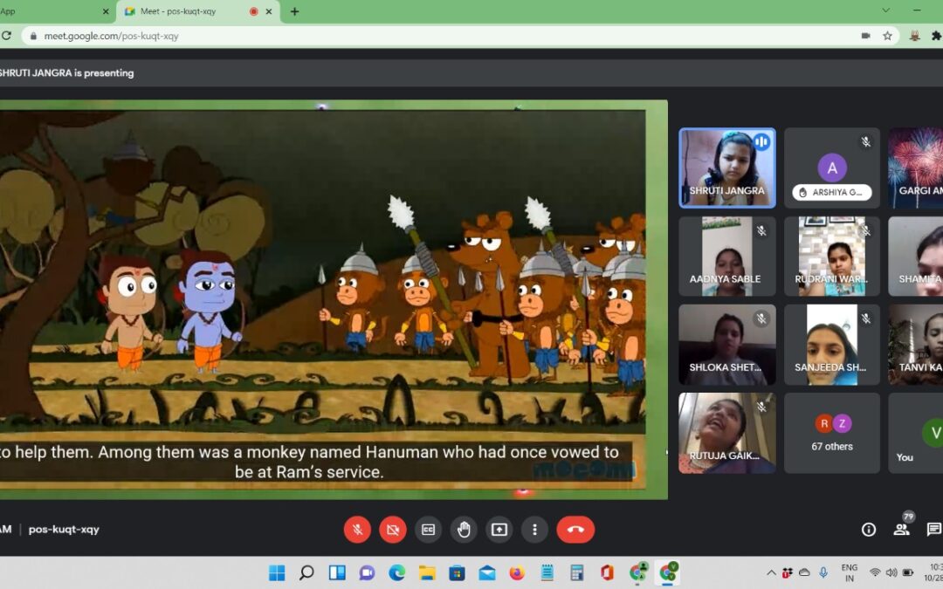Switch ENG IN input language

pos(850,572)
